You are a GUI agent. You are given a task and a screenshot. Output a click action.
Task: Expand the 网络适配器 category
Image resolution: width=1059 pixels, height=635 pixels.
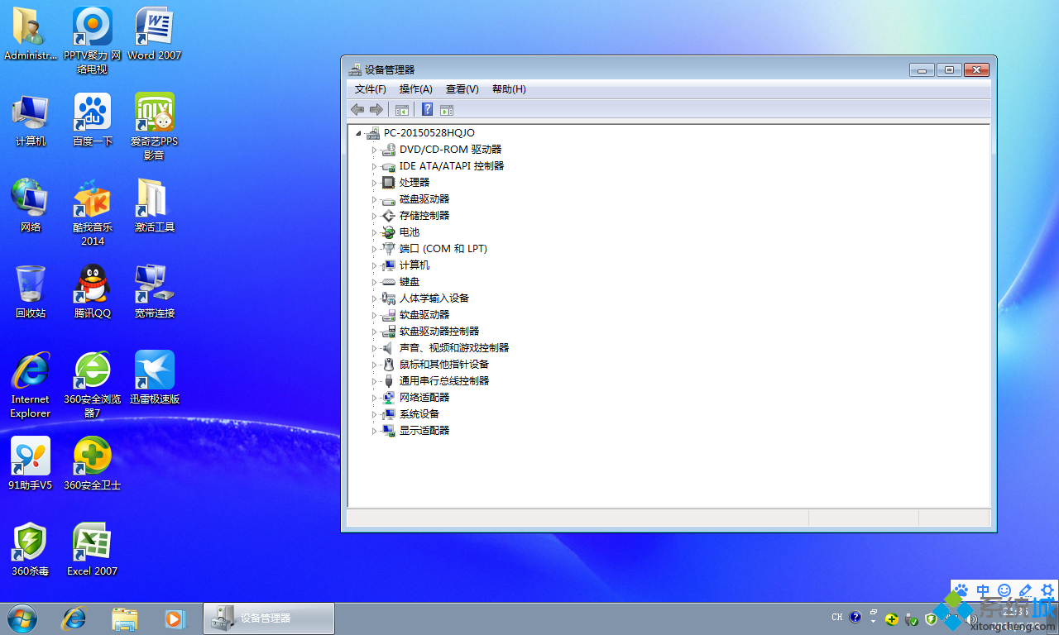(374, 397)
